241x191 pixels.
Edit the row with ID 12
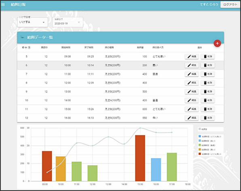192,118
